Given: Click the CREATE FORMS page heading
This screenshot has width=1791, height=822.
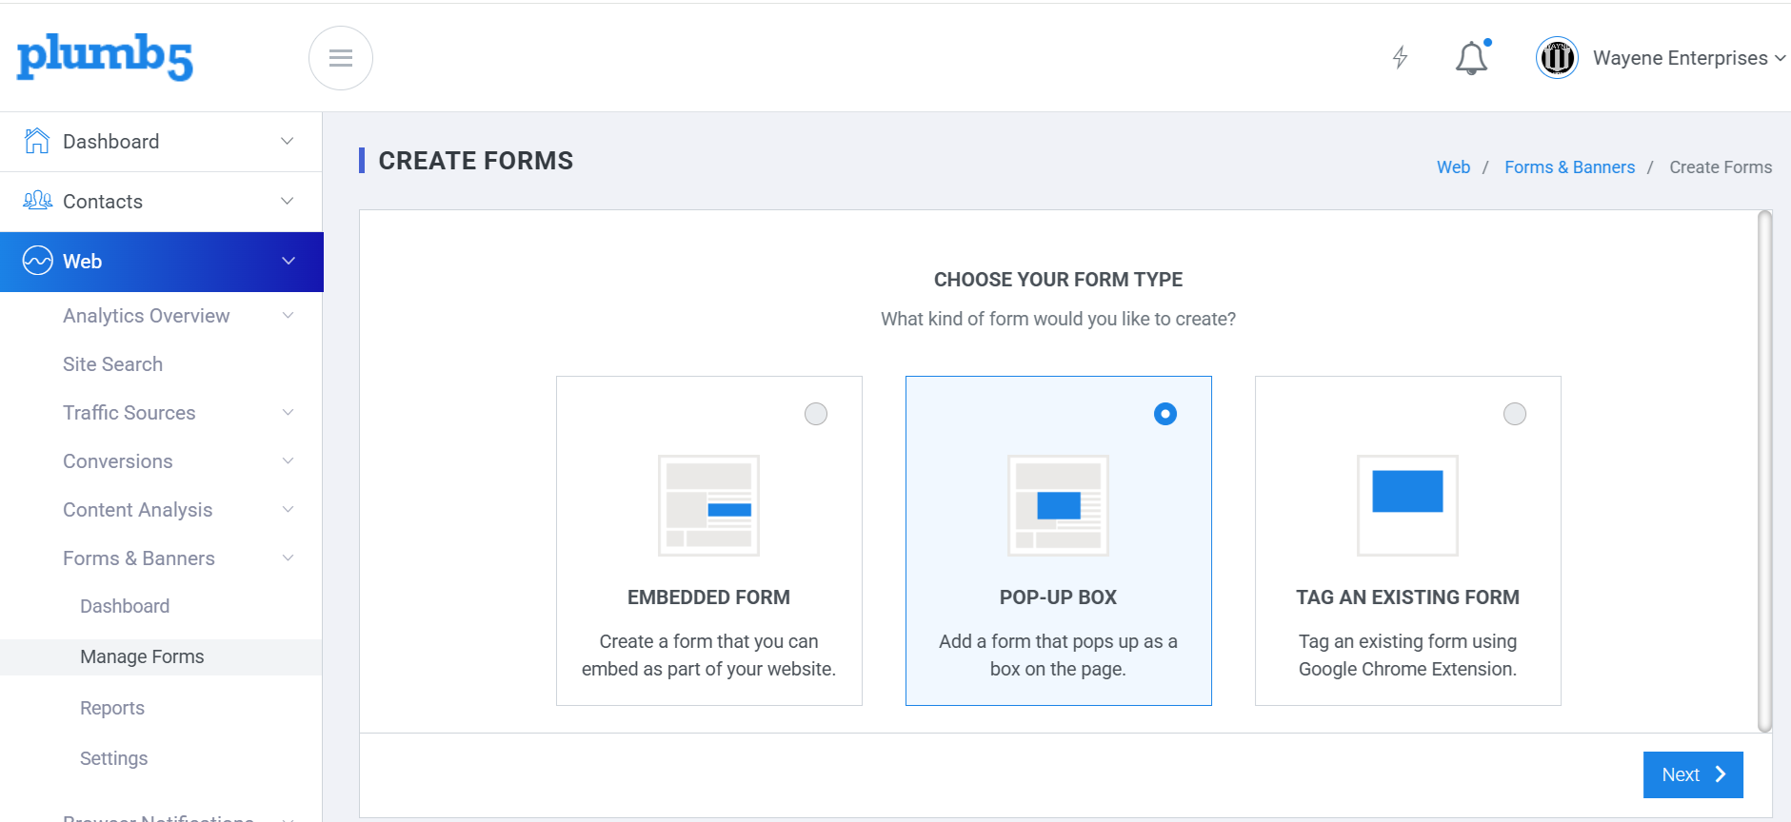Looking at the screenshot, I should click(476, 161).
